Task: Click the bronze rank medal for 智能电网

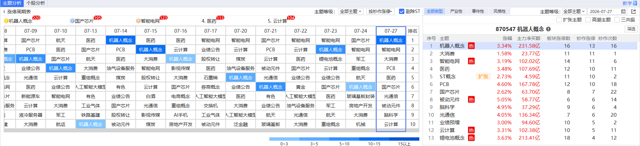Action: tap(138, 21)
